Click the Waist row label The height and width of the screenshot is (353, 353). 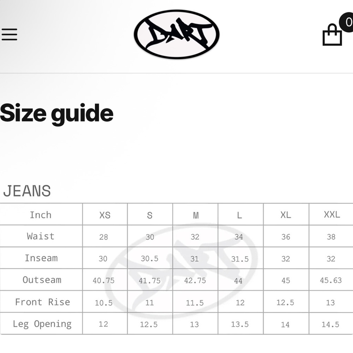[41, 236]
